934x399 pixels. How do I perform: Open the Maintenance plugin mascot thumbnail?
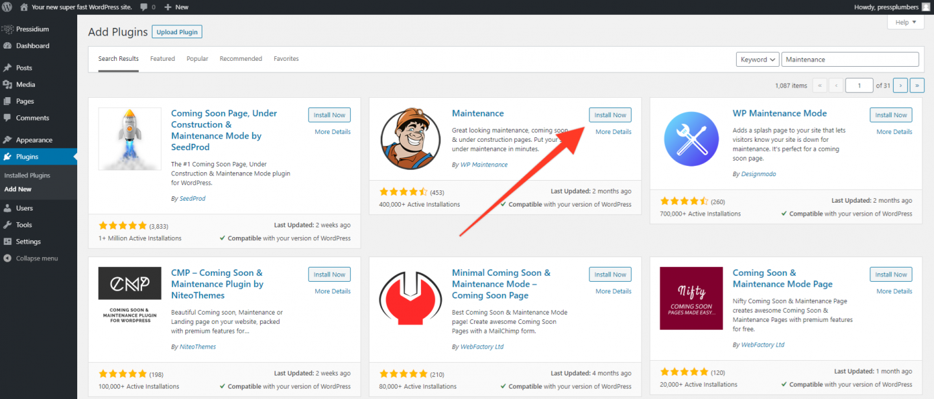[411, 139]
